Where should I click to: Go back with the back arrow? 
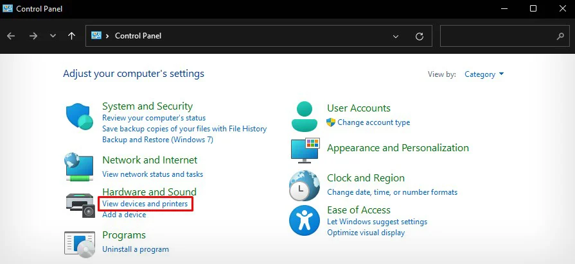(x=11, y=36)
